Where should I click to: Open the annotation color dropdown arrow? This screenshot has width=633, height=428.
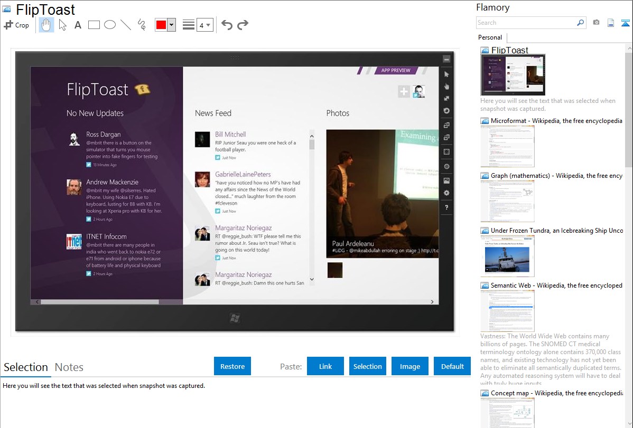172,25
